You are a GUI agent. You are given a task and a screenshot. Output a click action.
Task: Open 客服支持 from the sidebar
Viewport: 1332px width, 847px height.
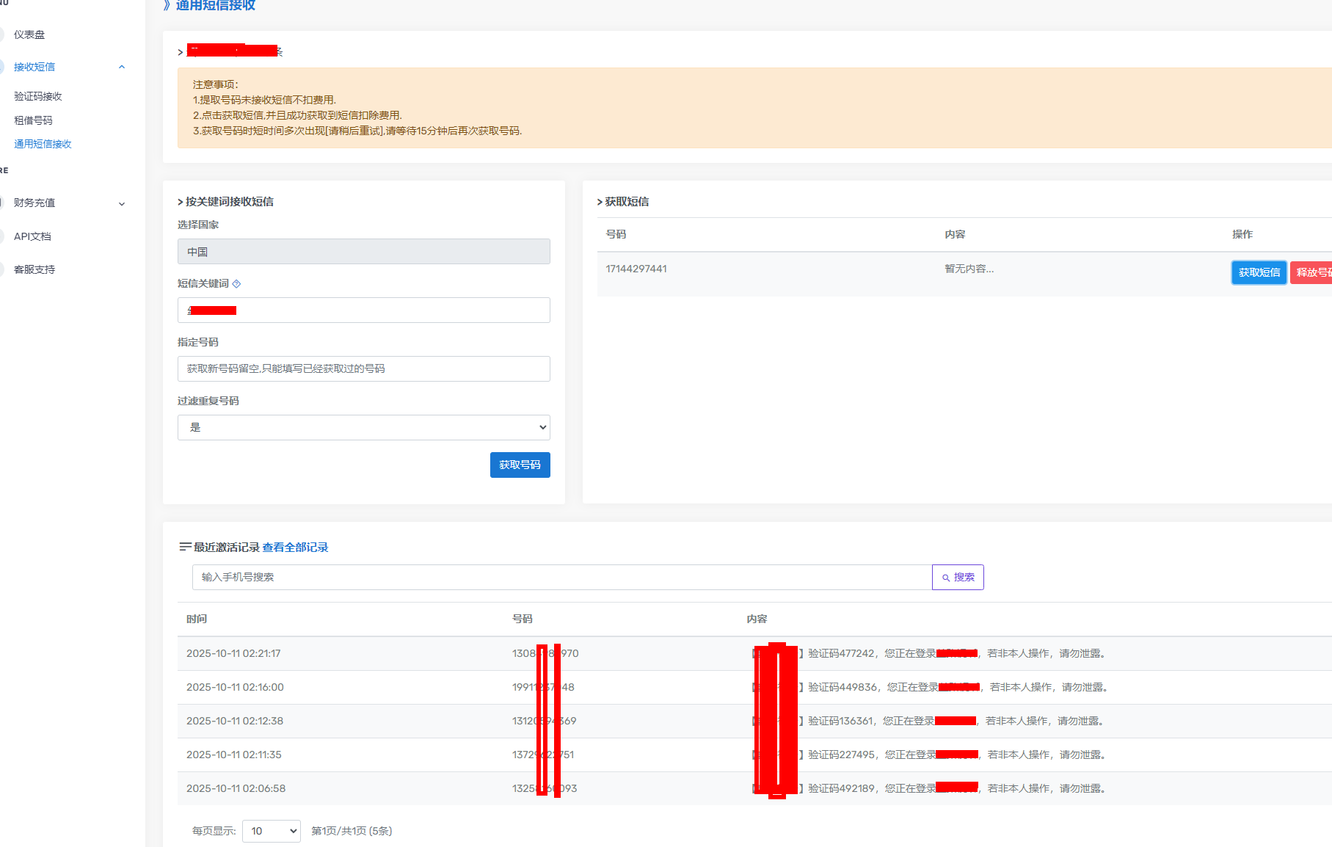(34, 269)
